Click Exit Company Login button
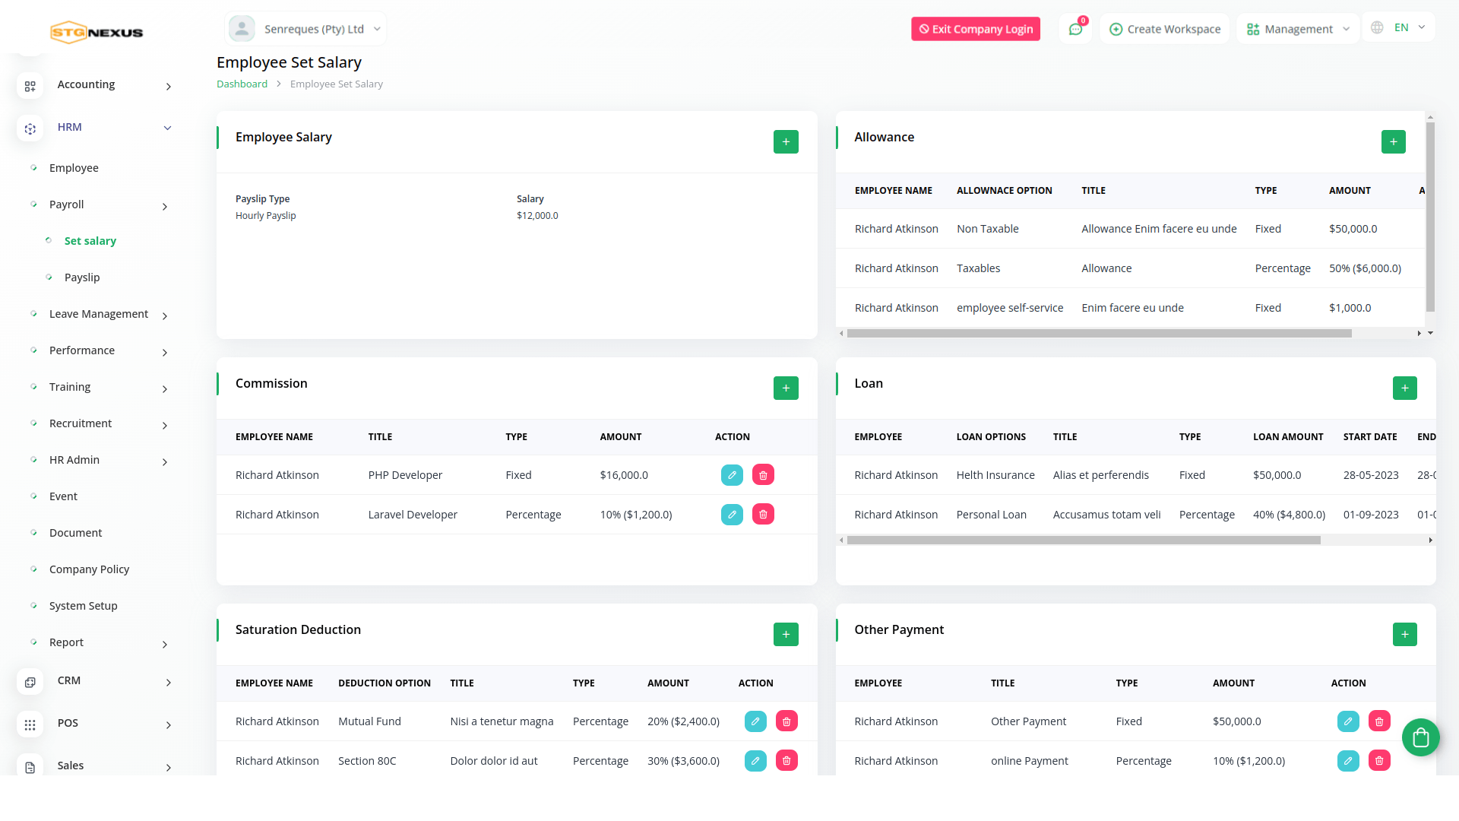Viewport: 1459px width, 821px height. (x=976, y=29)
